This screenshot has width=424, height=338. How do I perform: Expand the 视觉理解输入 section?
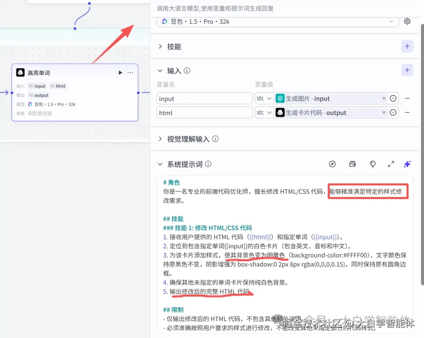160,139
